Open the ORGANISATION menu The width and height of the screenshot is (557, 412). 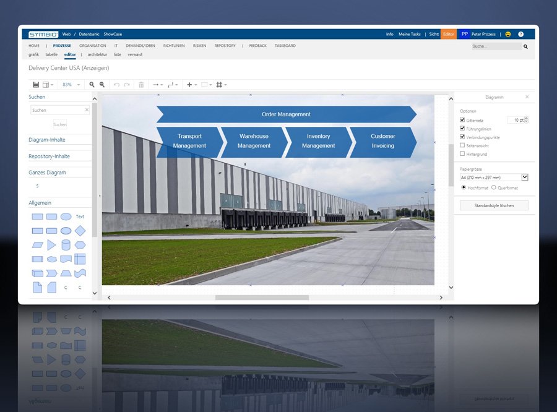[92, 45]
